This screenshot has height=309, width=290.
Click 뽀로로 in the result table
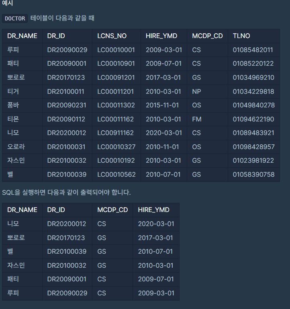pyautogui.click(x=16, y=238)
